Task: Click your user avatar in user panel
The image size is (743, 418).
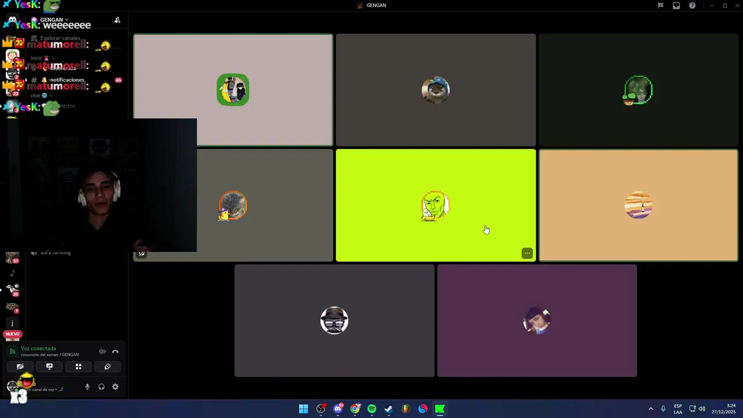Action: 13,387
